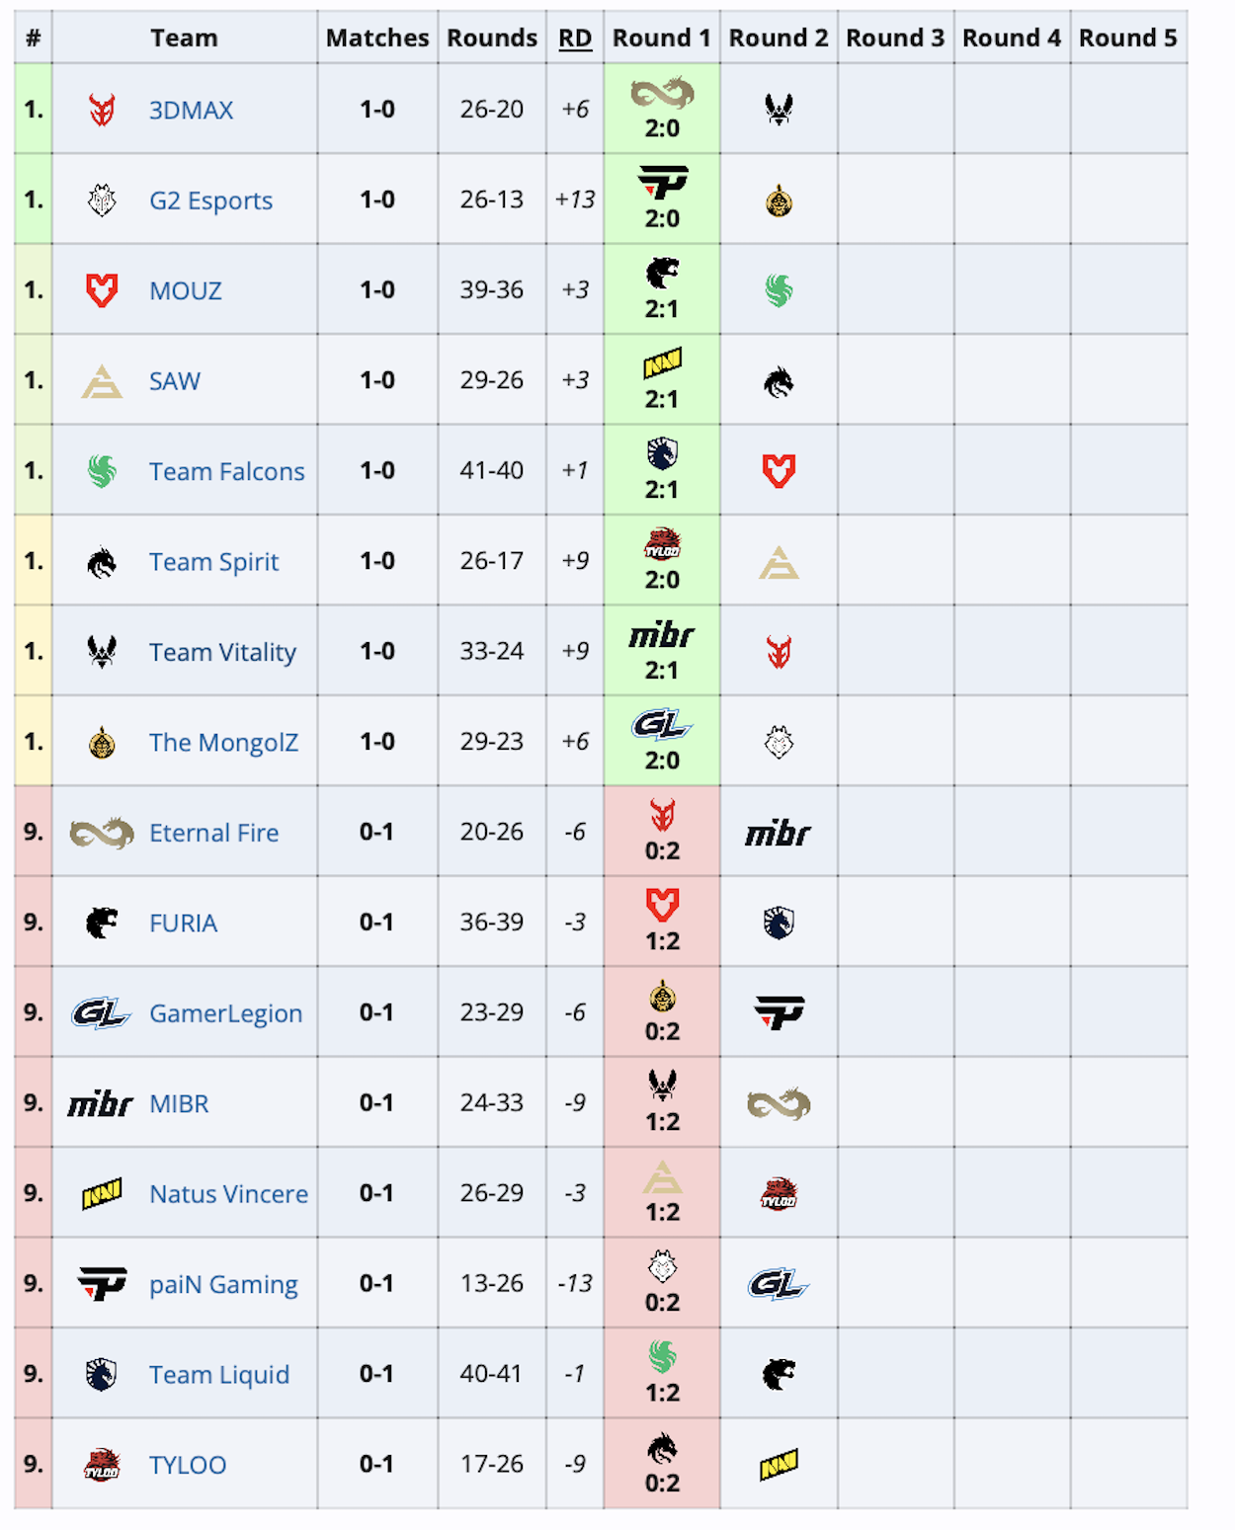
Task: Select the G2 Esports logo icon
Action: coord(99,200)
